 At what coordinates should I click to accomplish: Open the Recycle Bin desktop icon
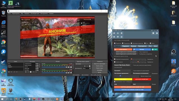click(3, 13)
